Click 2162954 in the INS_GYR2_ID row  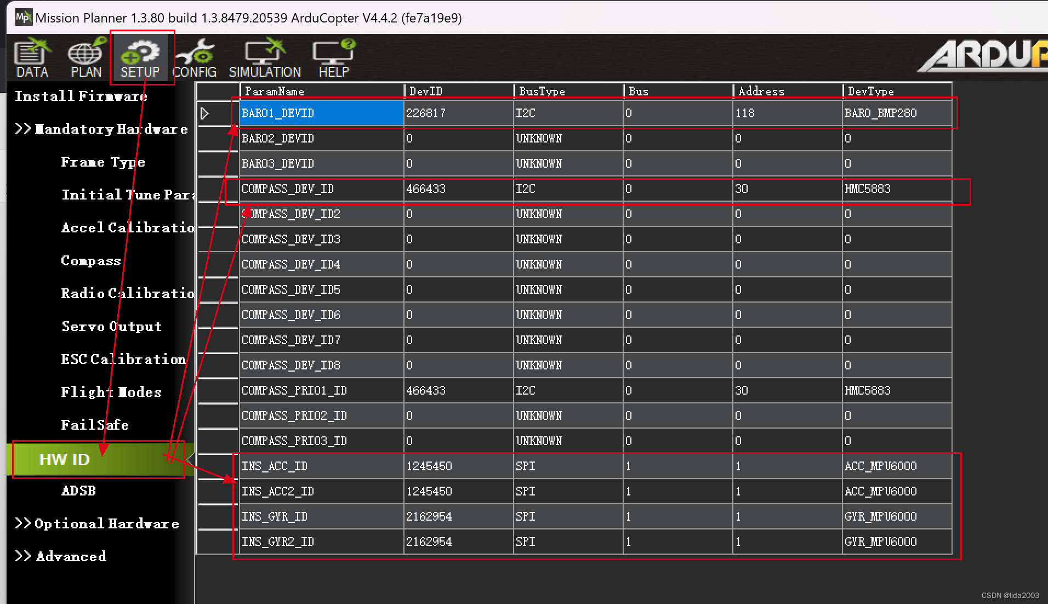pyautogui.click(x=459, y=542)
